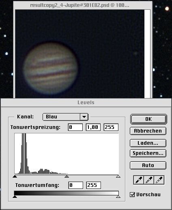The width and height of the screenshot is (172, 210).
Task: Click the gray midtone slider under histogram
Action: [67, 176]
